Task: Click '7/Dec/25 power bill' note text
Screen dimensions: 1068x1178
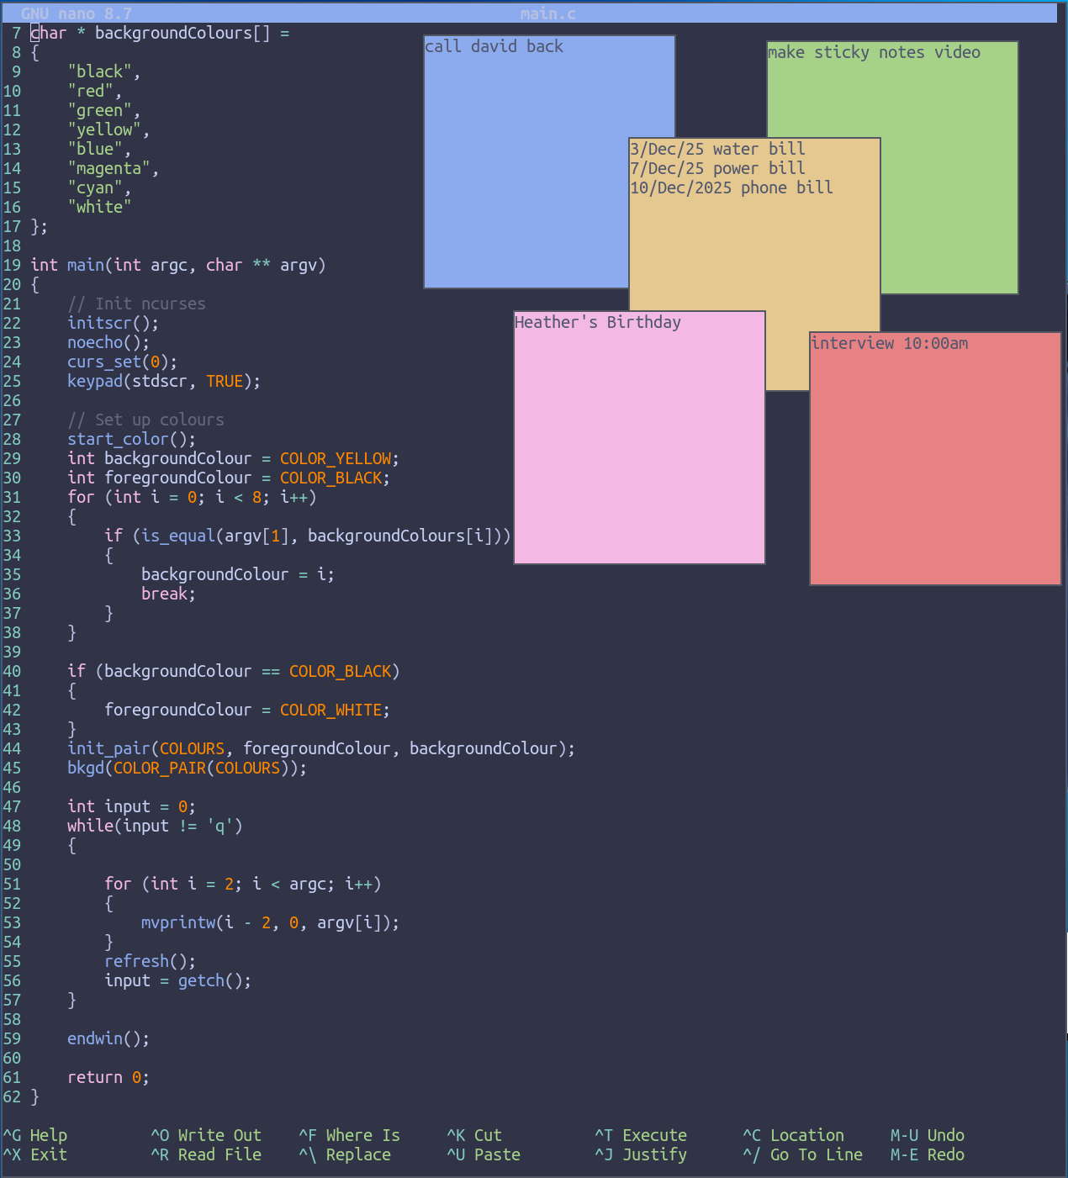Action: (x=717, y=168)
